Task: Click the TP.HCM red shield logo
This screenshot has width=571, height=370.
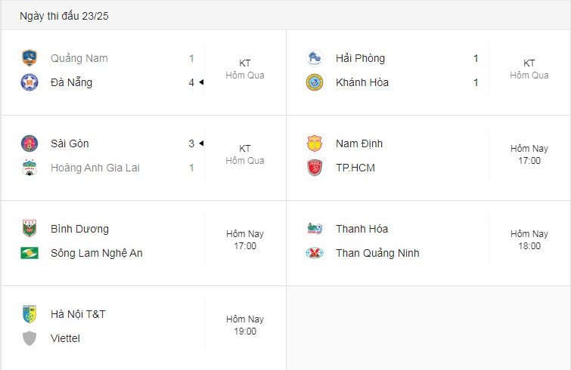Action: click(315, 168)
